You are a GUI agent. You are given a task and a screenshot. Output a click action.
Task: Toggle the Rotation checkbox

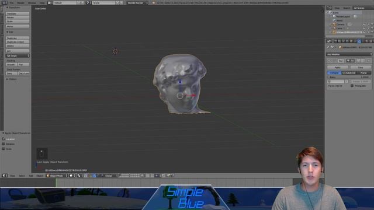[4, 144]
